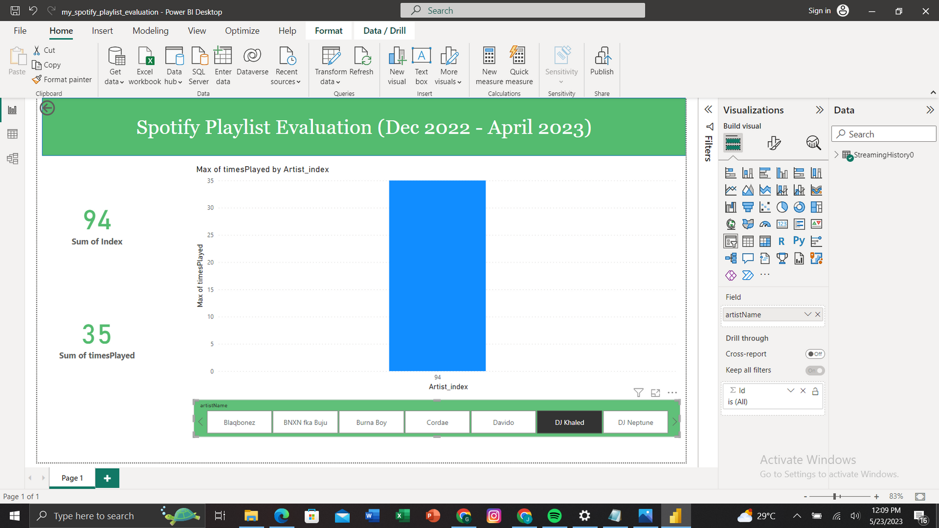939x528 pixels.
Task: Click the Data pane Search field
Action: [884, 134]
